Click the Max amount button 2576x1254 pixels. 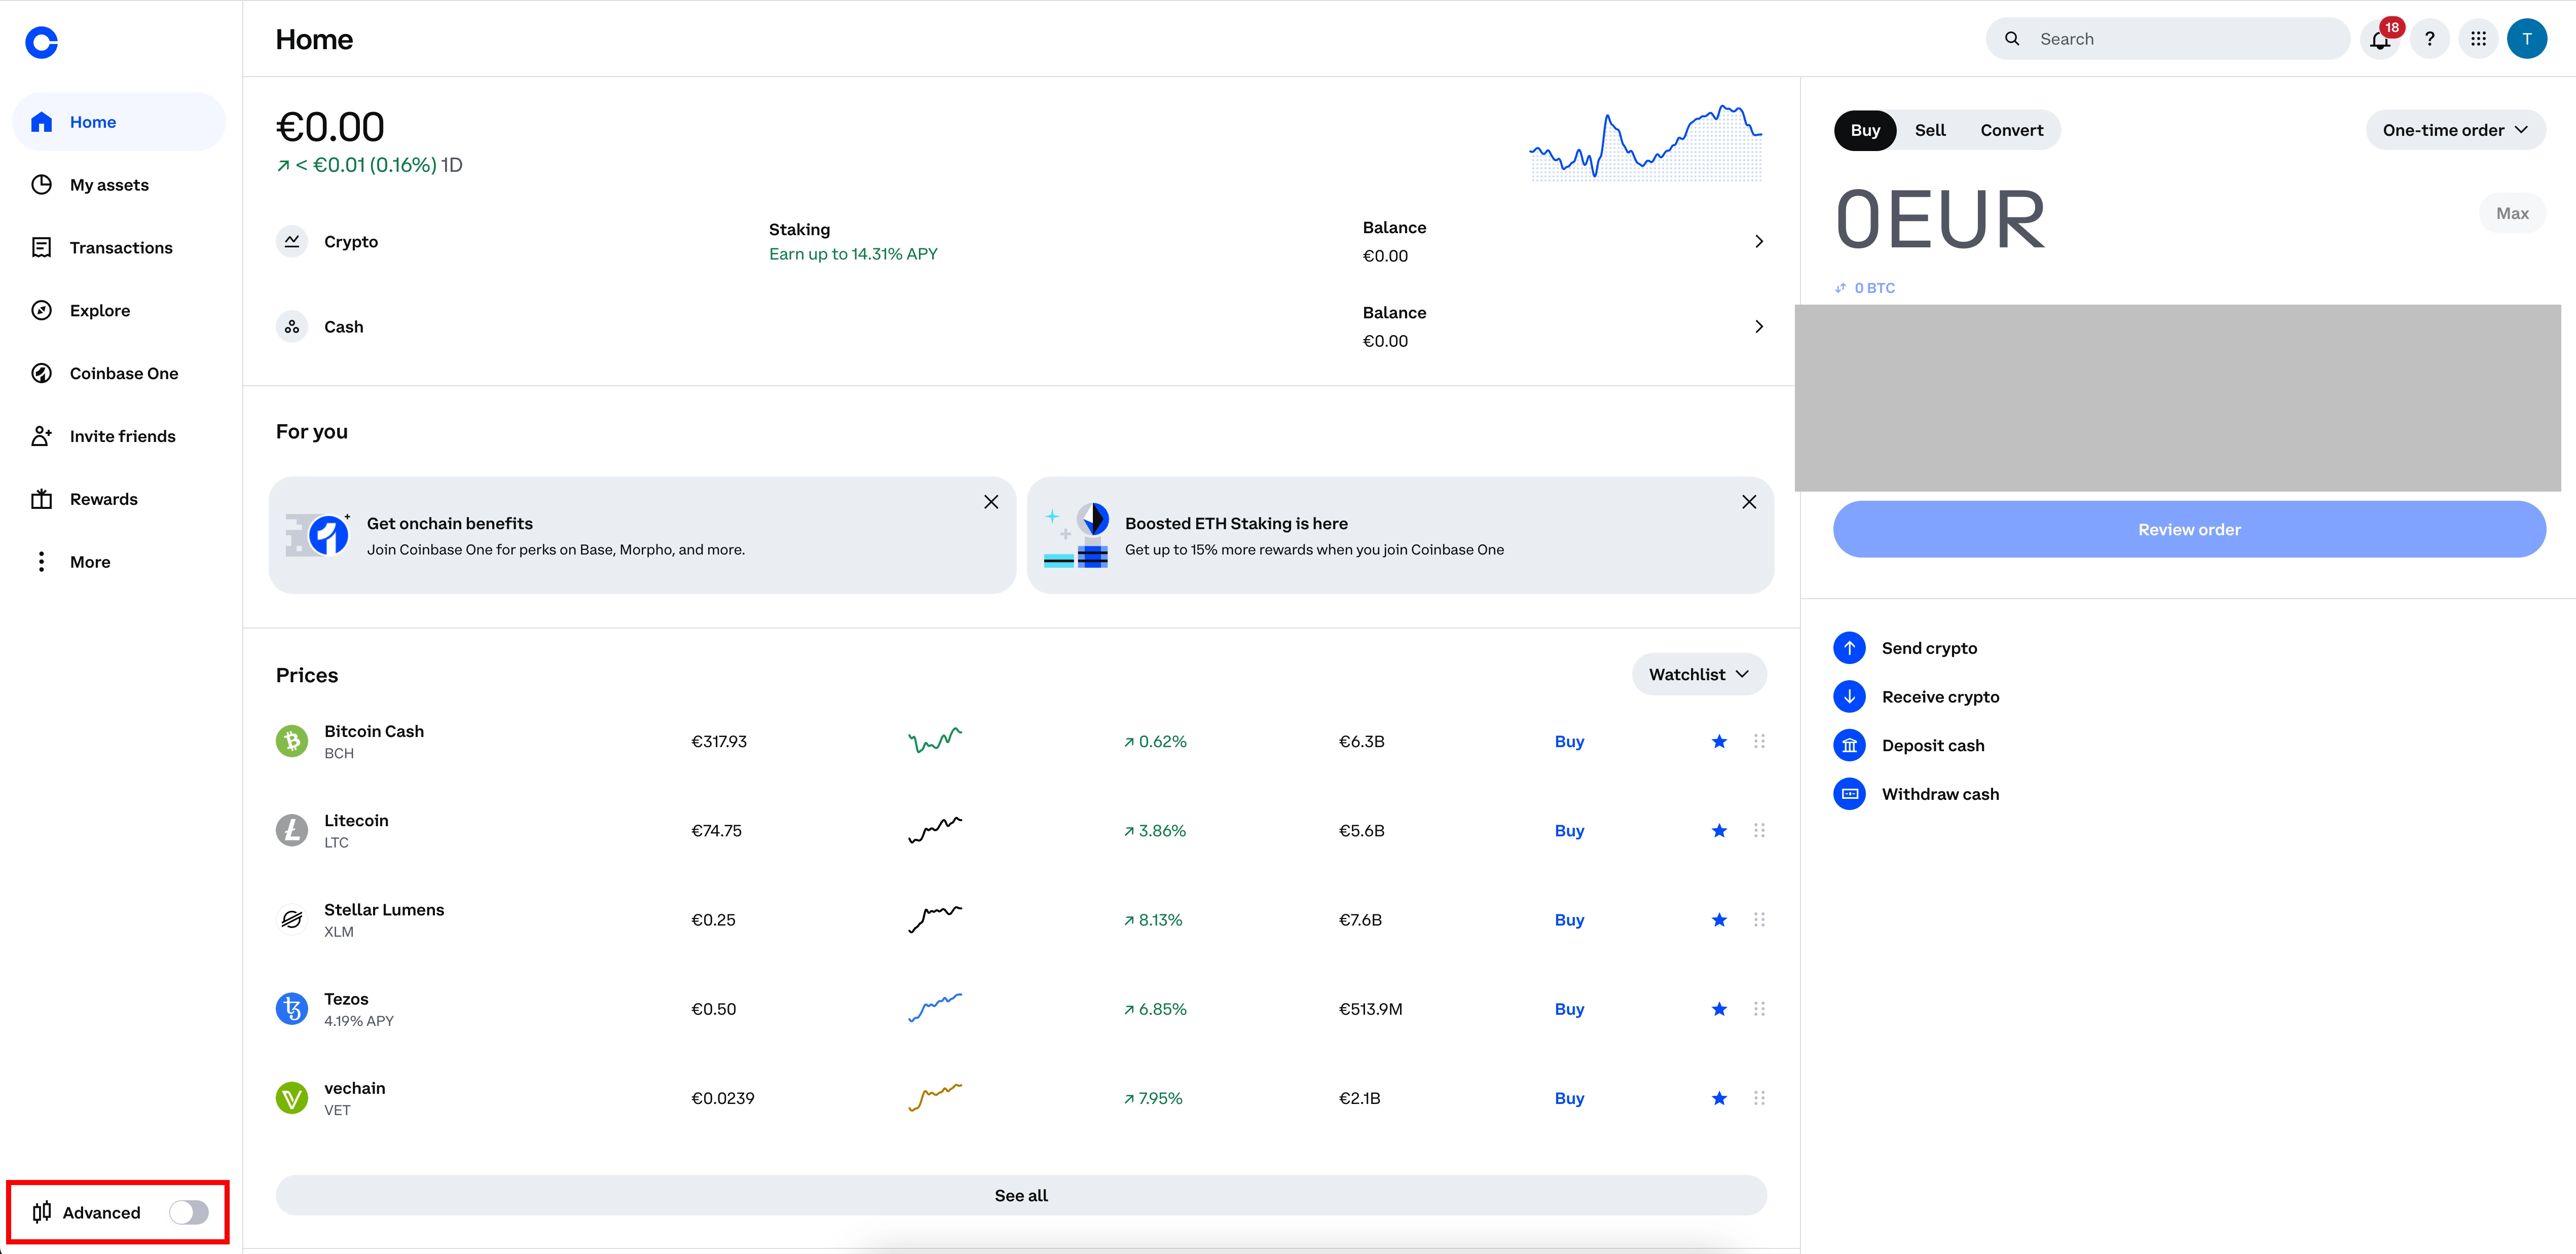[x=2512, y=213]
